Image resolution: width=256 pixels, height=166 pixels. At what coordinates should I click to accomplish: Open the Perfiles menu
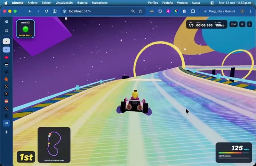point(153,3)
